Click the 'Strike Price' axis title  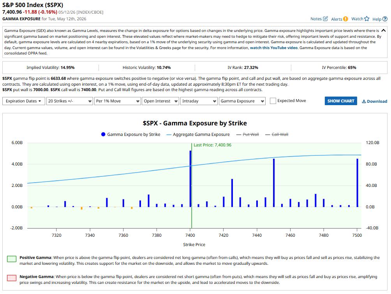coord(194,245)
